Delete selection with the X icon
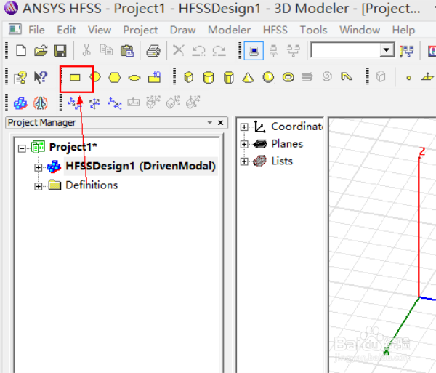The width and height of the screenshot is (436, 373). (179, 50)
